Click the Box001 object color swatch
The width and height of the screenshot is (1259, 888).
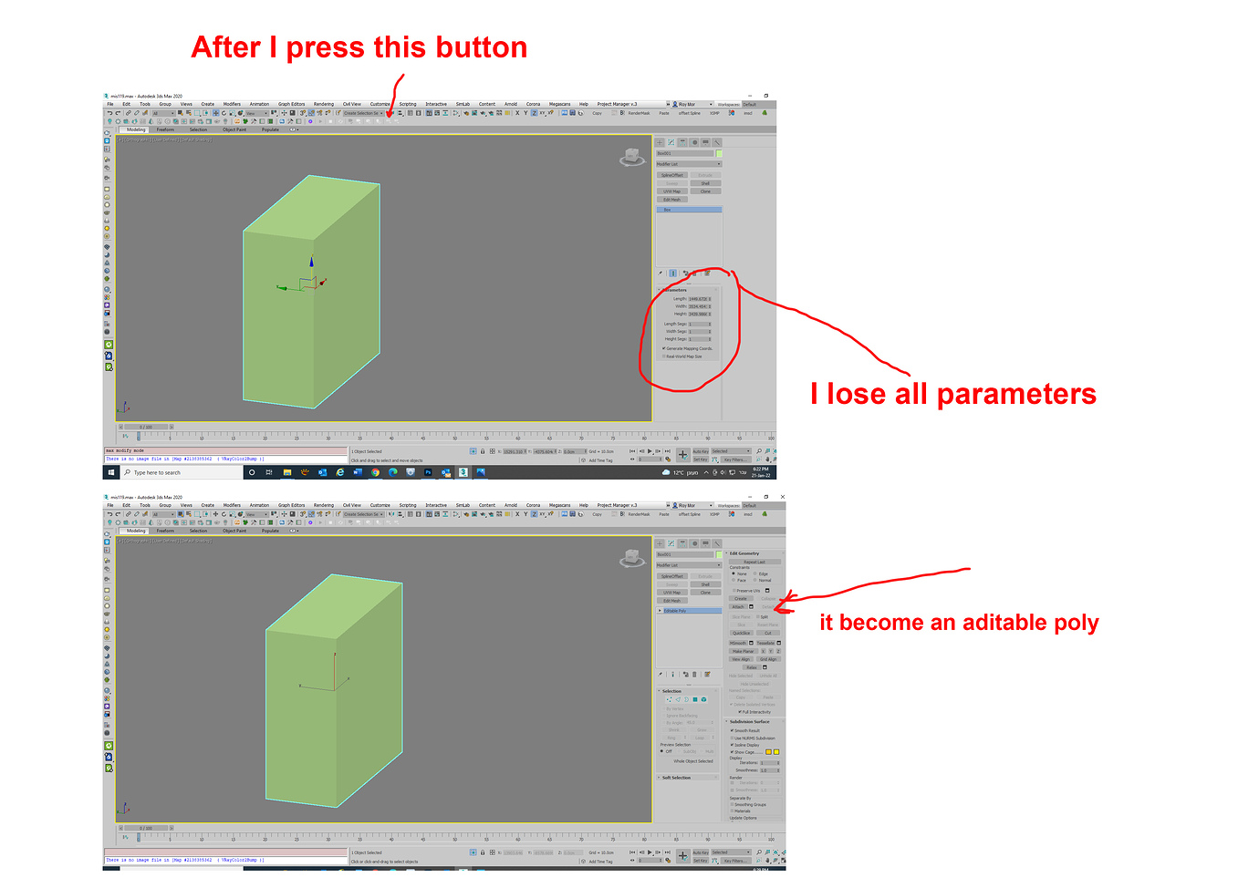[719, 153]
